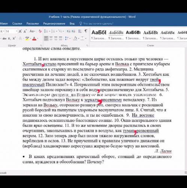Screen dimensions: 187x188
Task: Expand the bullets style dropdown arrow
Action: pos(49,32)
